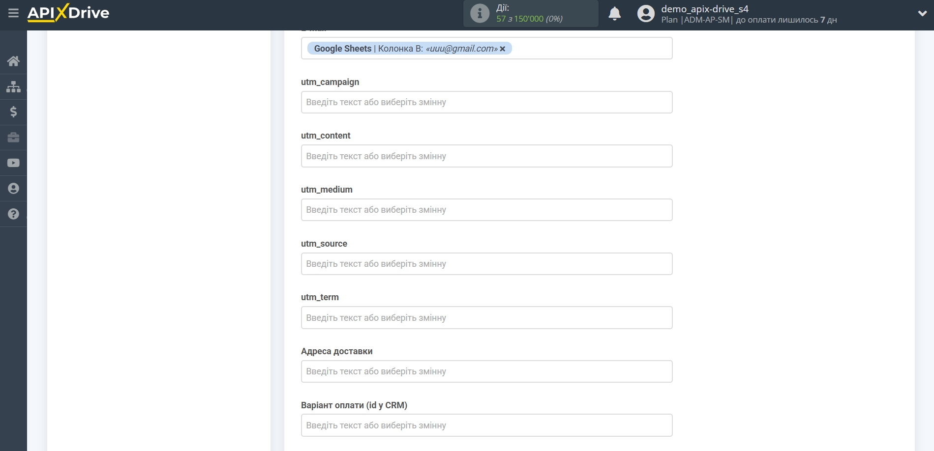This screenshot has width=934, height=451.
Task: Open the help question mark icon
Action: pos(13,214)
